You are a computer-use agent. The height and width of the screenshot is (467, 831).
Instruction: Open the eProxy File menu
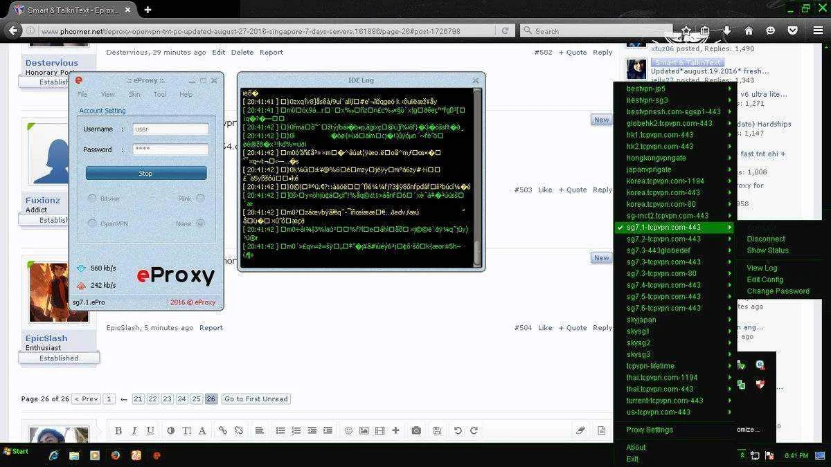82,94
